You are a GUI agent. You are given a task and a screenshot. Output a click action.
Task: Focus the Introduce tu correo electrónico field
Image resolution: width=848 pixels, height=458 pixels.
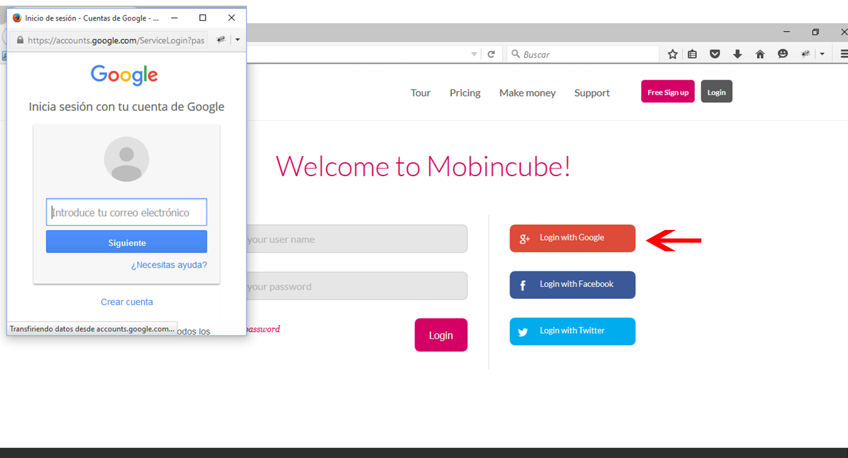[x=127, y=212]
